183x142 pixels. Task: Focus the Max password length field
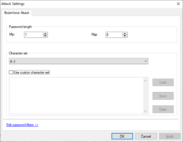[x=114, y=35]
